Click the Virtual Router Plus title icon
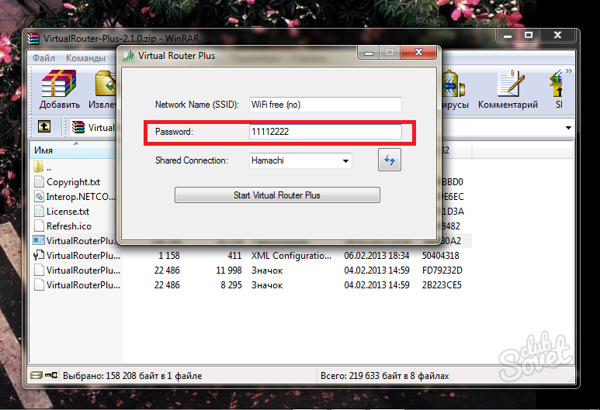 (x=127, y=56)
